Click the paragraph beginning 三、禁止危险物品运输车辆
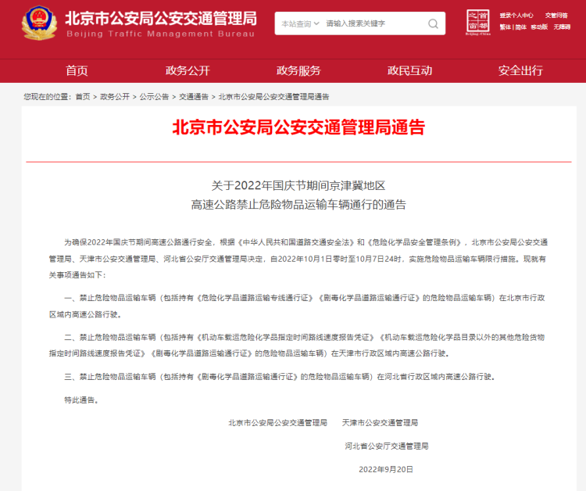 point(280,377)
